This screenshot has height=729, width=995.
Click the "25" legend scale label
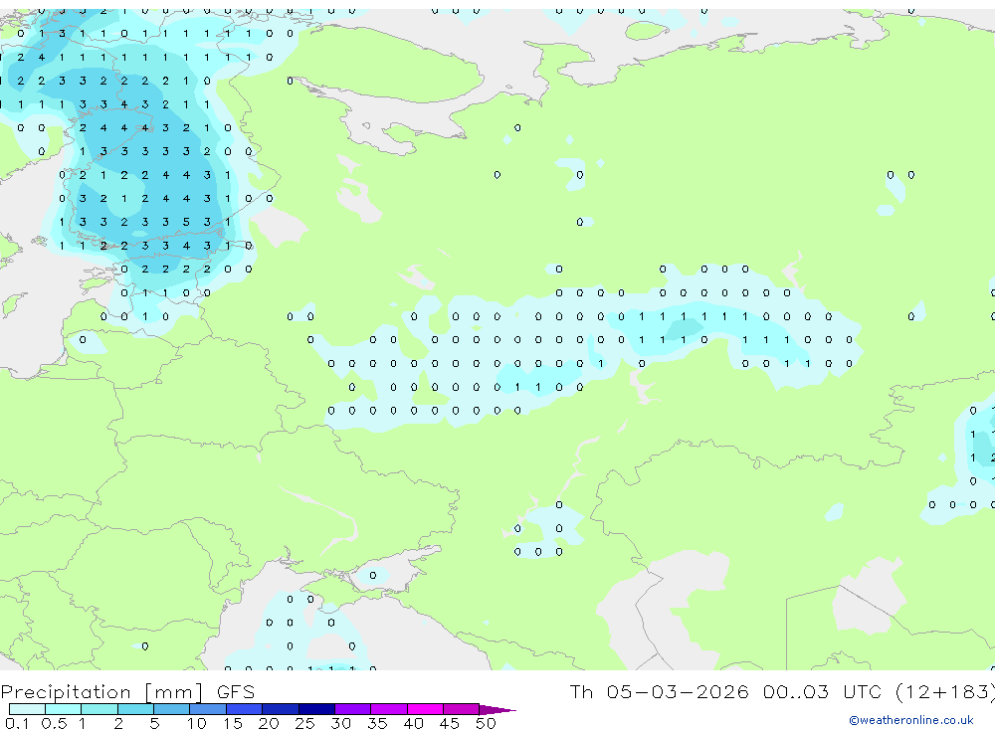(x=305, y=723)
